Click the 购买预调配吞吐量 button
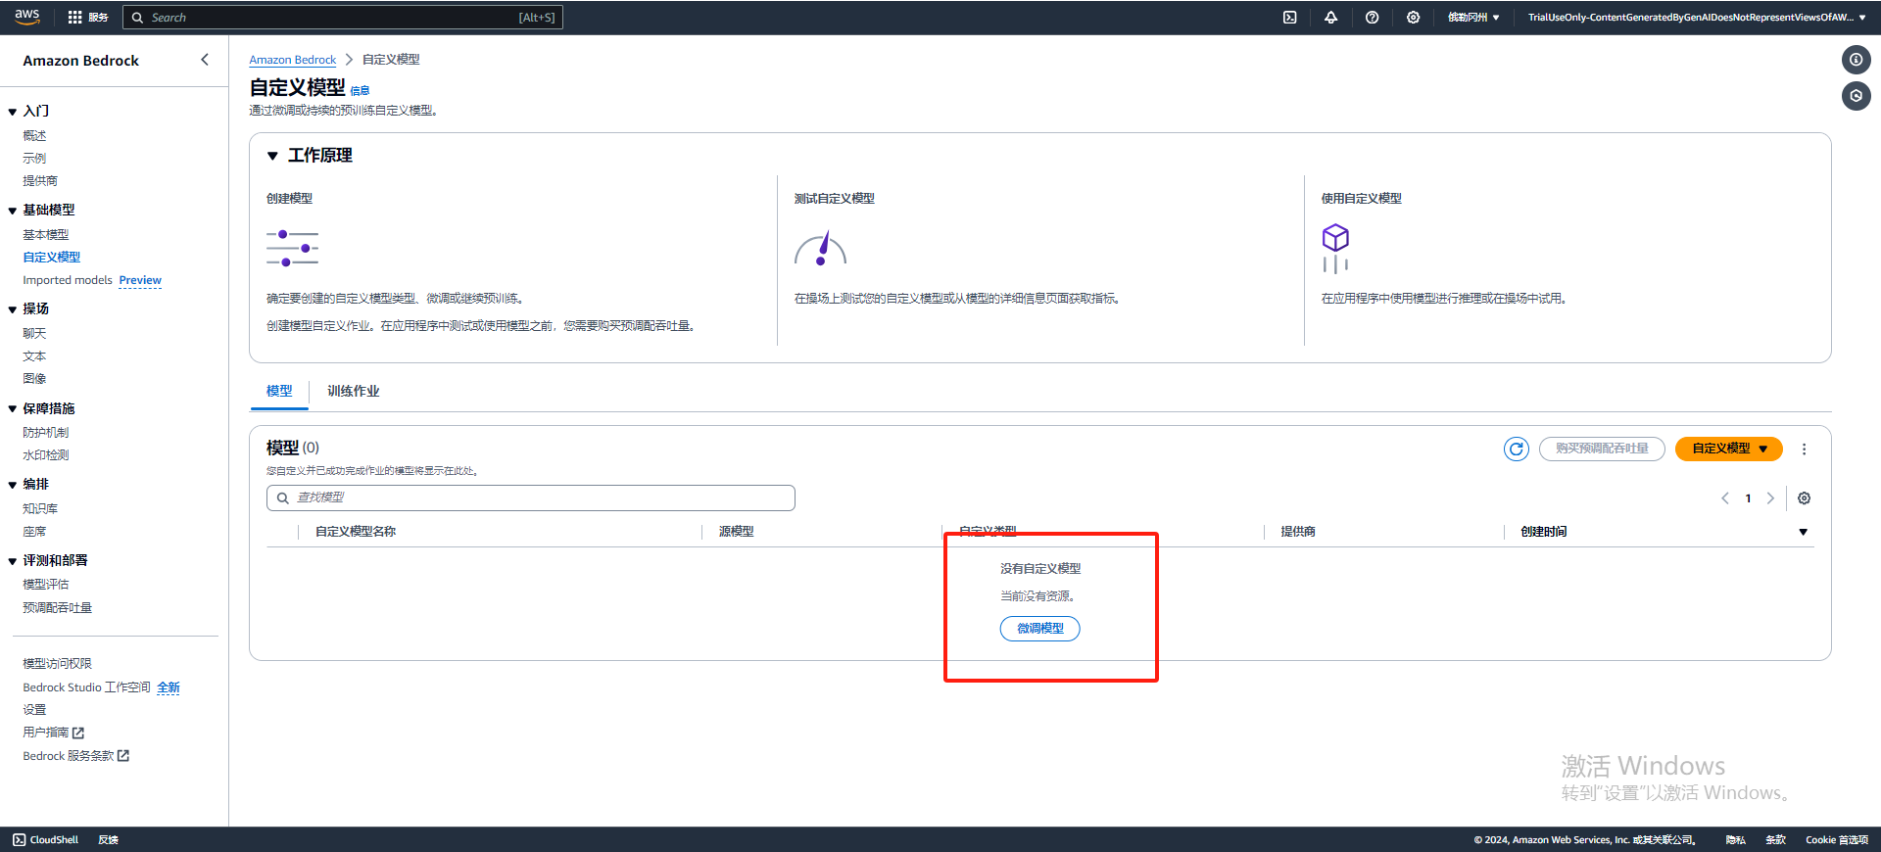 coord(1602,449)
